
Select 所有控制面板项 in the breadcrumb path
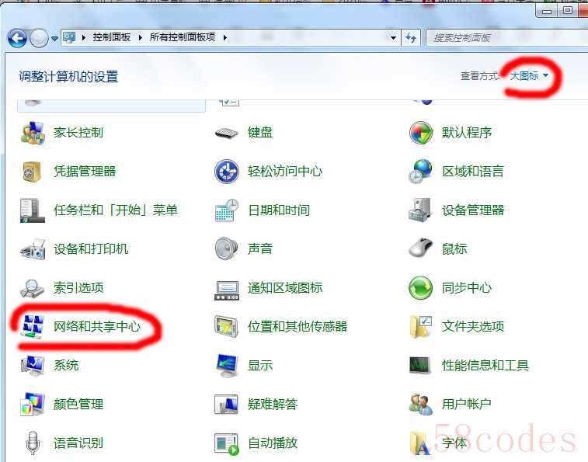(183, 37)
